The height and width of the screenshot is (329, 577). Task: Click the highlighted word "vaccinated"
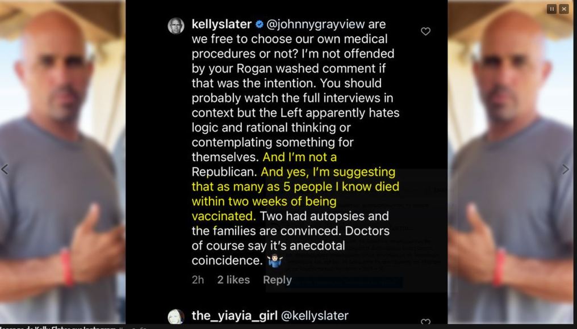(x=223, y=216)
